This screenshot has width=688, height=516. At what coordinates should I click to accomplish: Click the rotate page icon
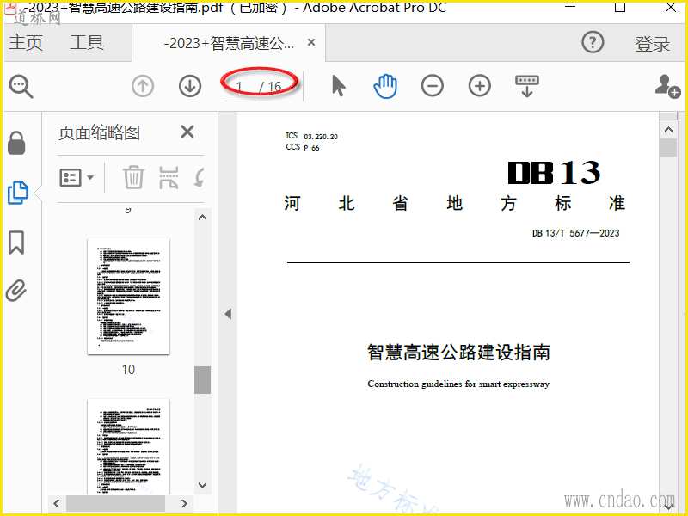(x=200, y=178)
